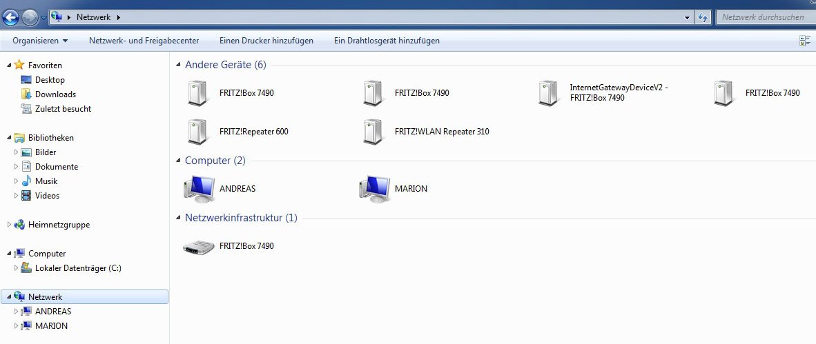This screenshot has height=344, width=816.
Task: Select the FRITZ!WLAN Repeater 310 device icon
Action: click(373, 132)
